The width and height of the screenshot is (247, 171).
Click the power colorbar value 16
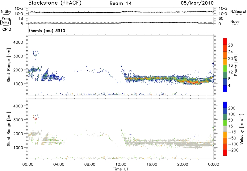[230, 65]
